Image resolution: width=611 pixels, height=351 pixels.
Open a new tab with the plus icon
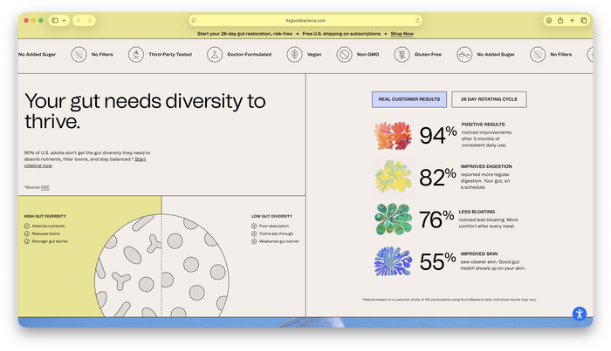click(572, 21)
